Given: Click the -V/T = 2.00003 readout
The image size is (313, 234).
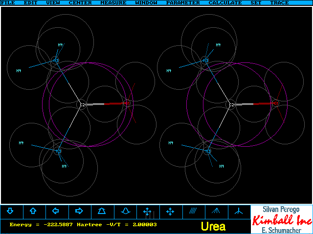Looking at the screenshot, I should (x=132, y=225).
